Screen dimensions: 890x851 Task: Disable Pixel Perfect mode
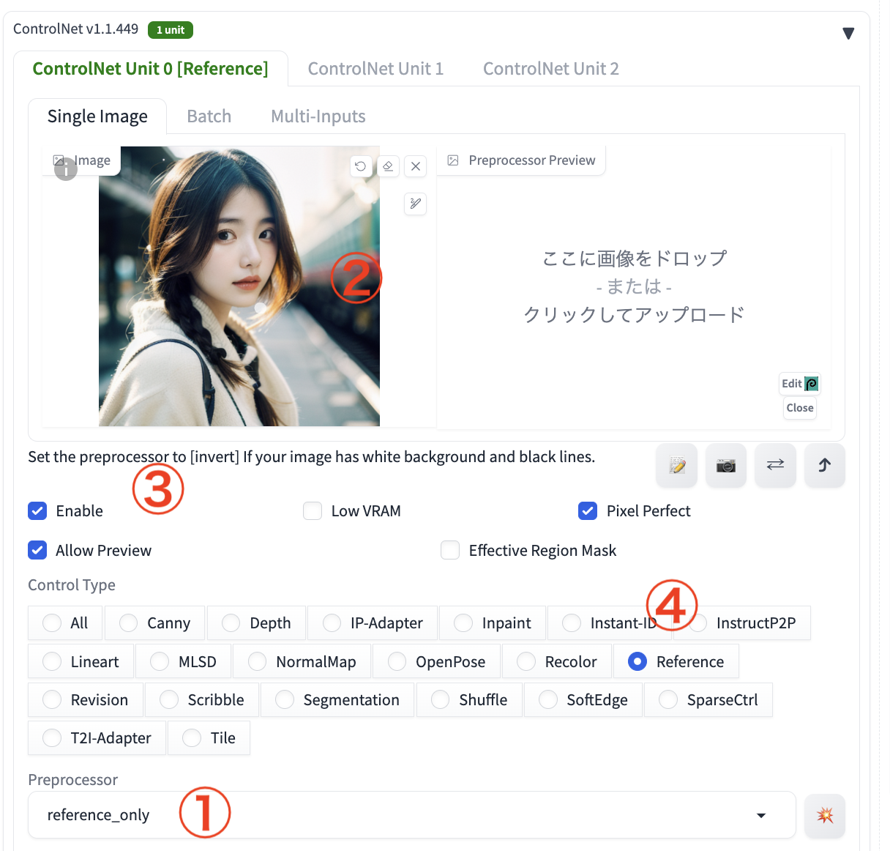[x=588, y=510]
